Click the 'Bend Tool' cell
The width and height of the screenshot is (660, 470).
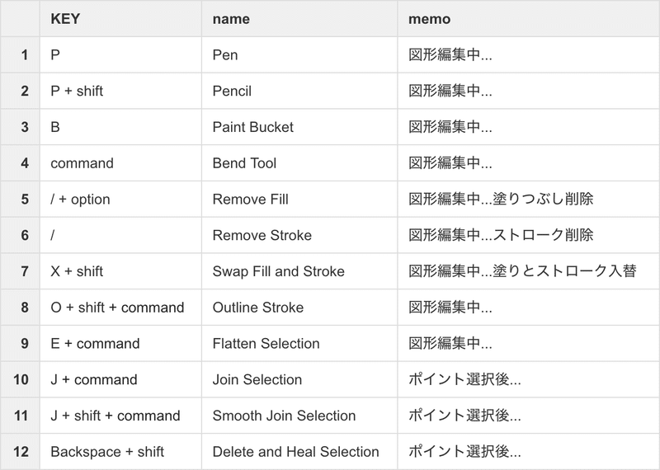click(x=299, y=163)
